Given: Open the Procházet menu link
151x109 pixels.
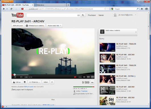Looking at the screenshot, I should pos(92,15).
